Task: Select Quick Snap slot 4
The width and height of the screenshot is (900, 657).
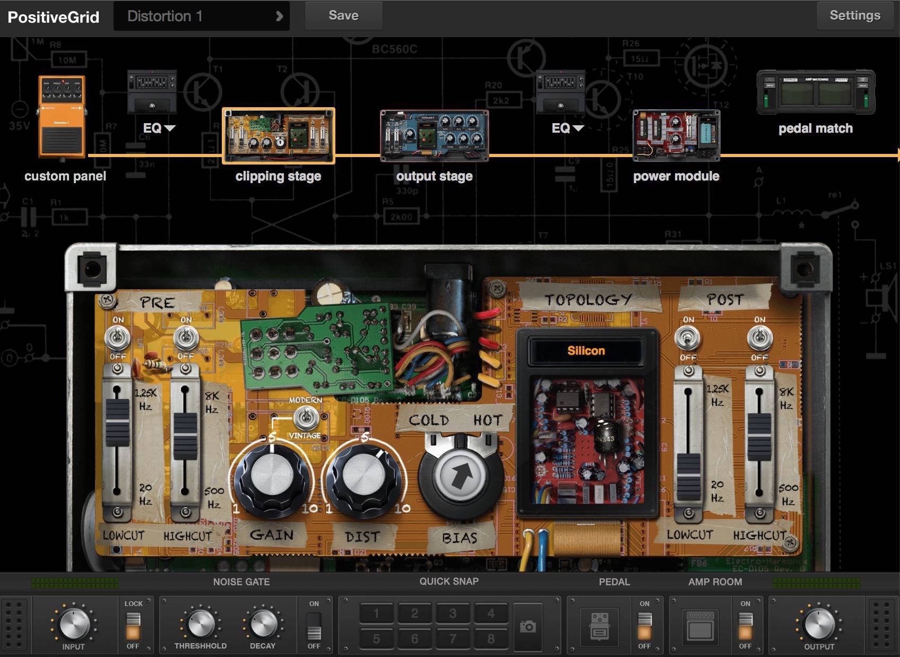Action: click(x=491, y=613)
